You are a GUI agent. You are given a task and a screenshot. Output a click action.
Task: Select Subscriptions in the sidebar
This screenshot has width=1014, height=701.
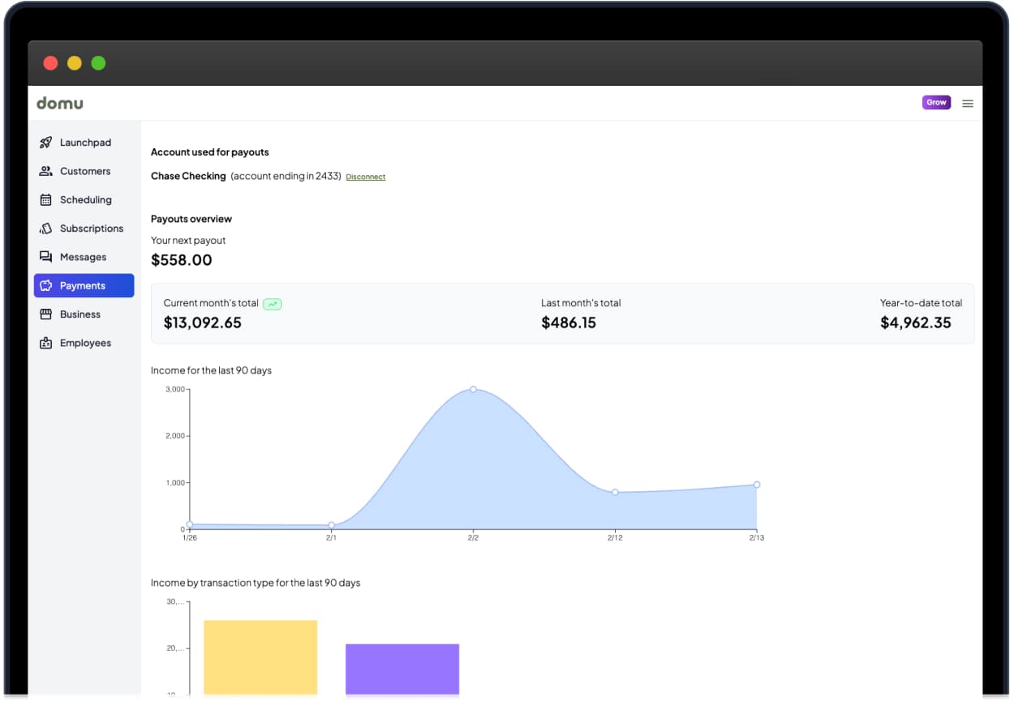84,229
